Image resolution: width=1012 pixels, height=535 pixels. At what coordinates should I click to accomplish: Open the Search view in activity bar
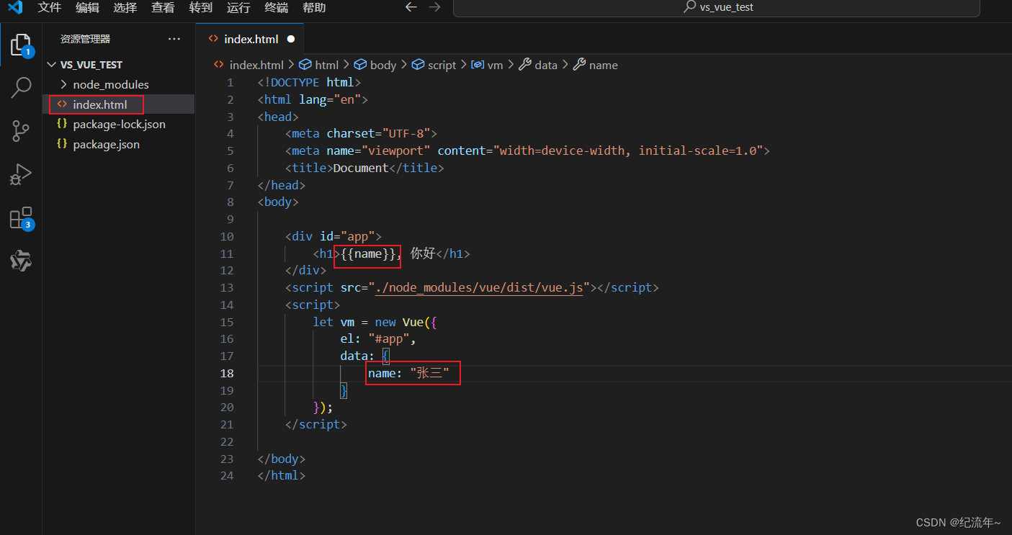21,87
